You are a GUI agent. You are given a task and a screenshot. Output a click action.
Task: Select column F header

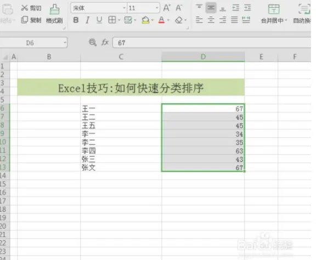295,56
